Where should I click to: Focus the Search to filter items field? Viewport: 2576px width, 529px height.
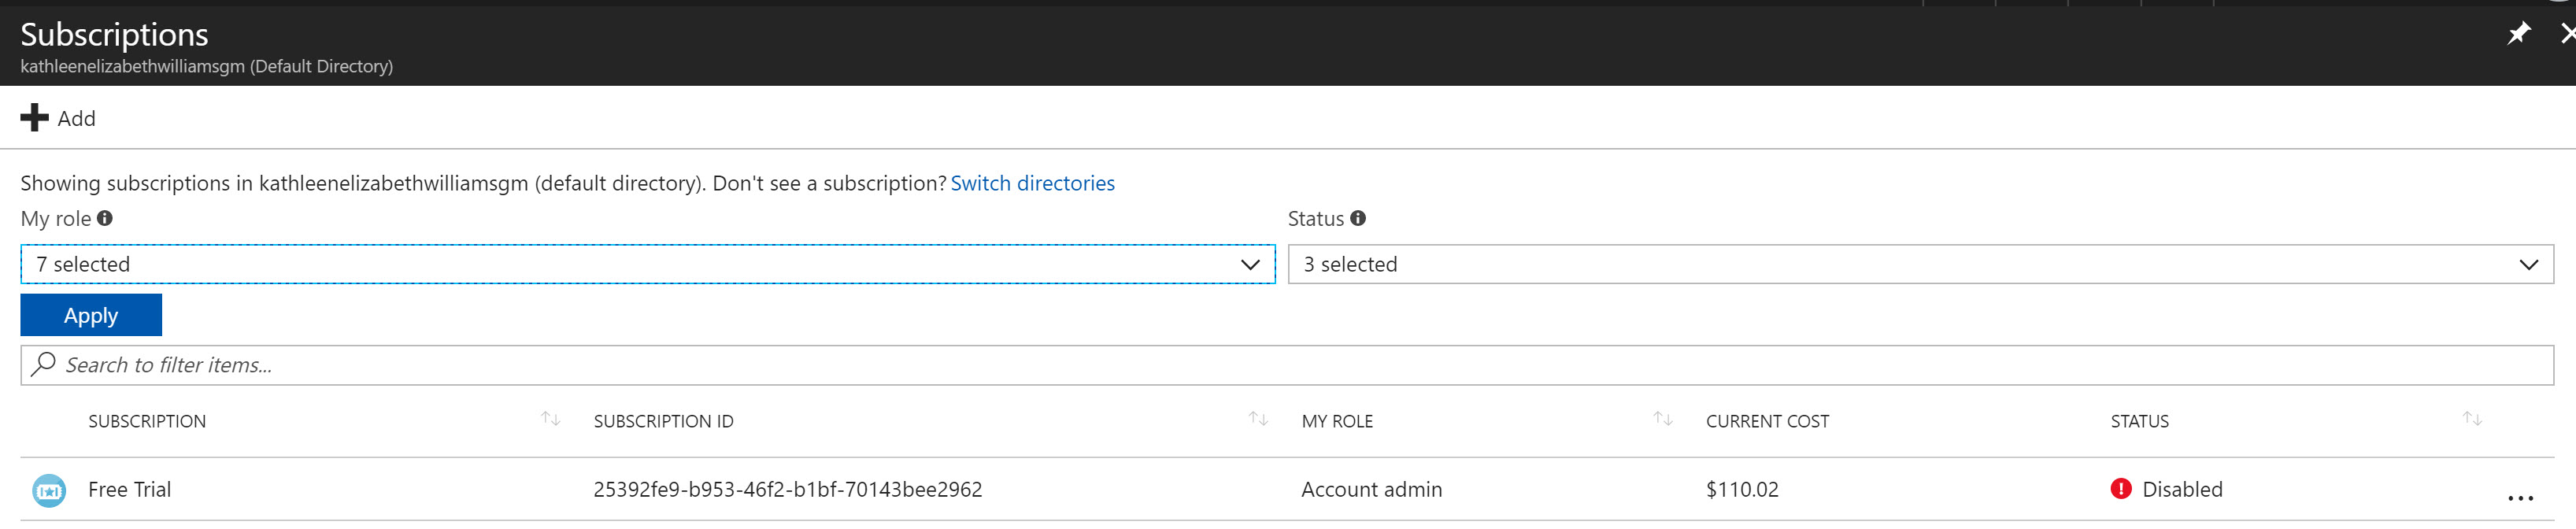[x=1287, y=365]
